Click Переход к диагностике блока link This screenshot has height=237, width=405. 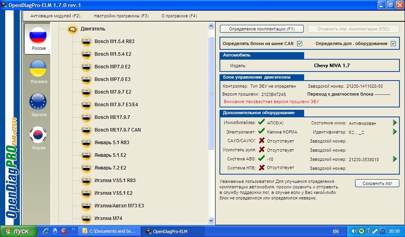349,94
